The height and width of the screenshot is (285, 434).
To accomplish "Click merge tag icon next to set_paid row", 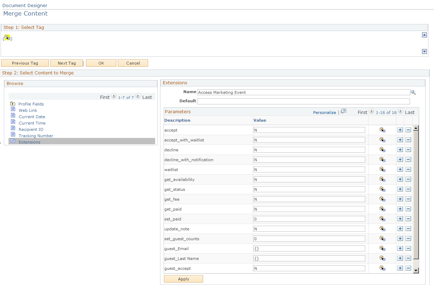I will coord(382,219).
